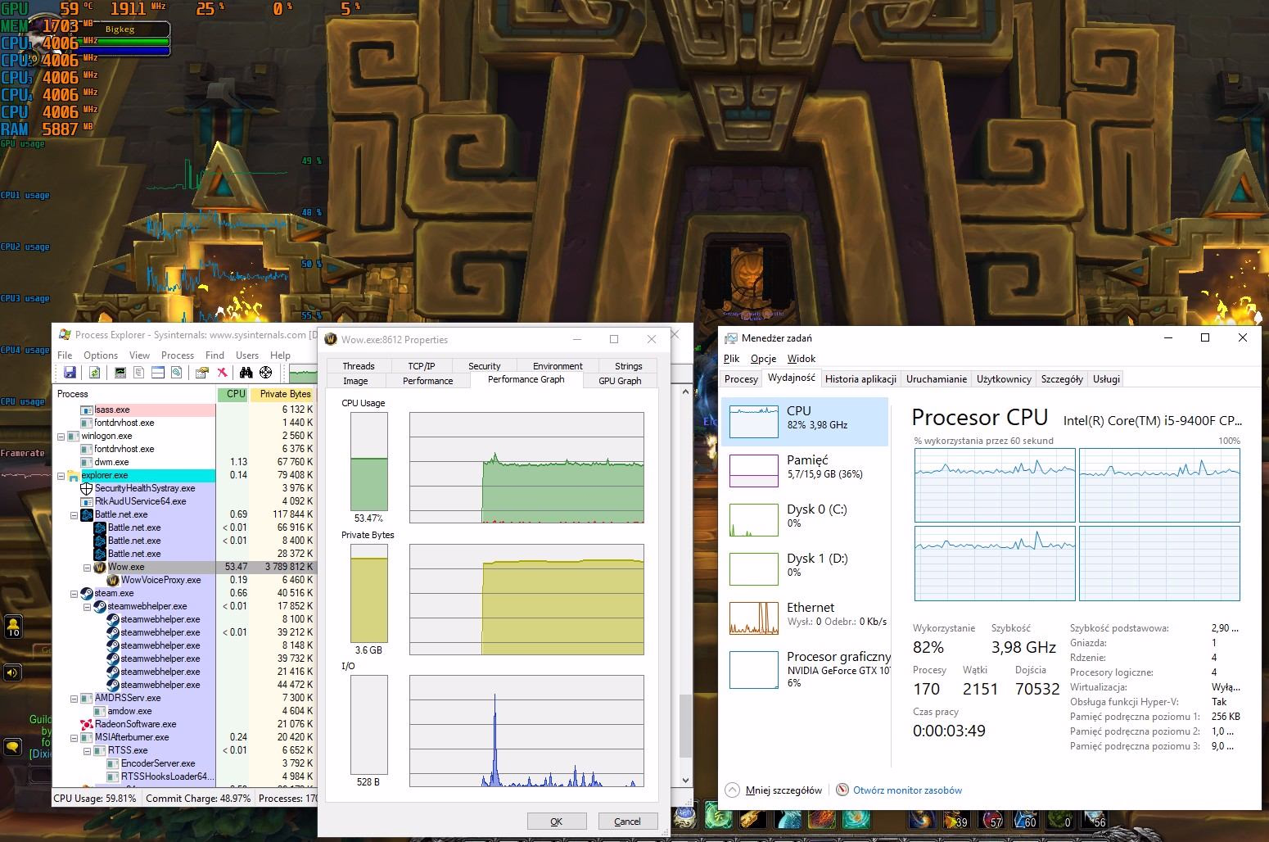This screenshot has width=1269, height=842.
Task: Click the Refresh Now toolbar icon
Action: pos(95,373)
